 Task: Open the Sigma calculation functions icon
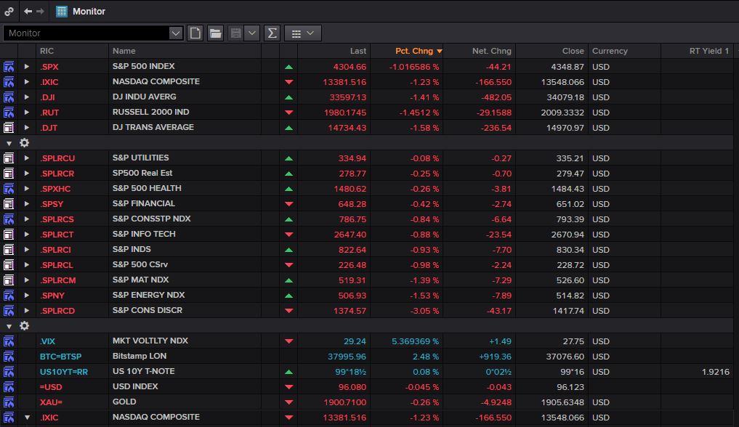(x=272, y=33)
